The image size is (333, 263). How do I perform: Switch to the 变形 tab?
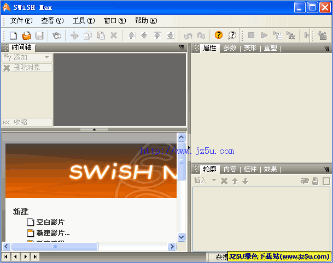pos(250,48)
